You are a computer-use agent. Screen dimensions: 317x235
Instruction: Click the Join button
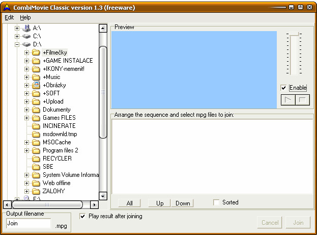click(x=298, y=222)
